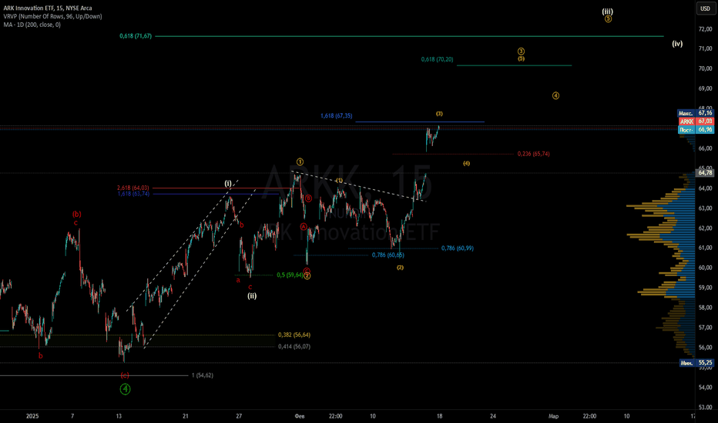
Task: Click the white (iv) wave label
Action: click(x=677, y=44)
